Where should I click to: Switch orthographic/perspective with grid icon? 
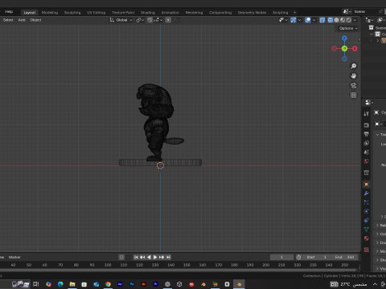(x=354, y=96)
